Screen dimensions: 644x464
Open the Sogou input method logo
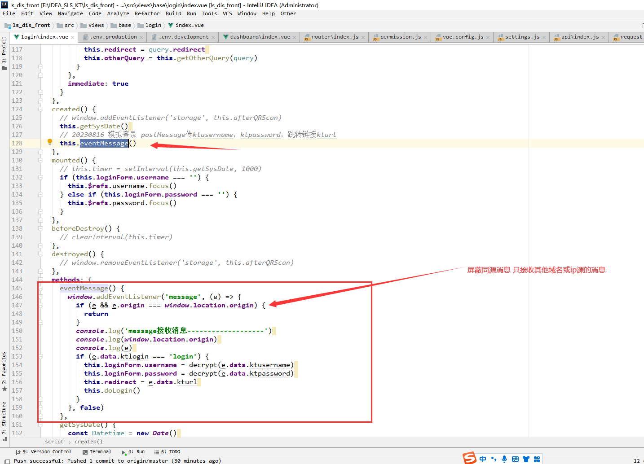(469, 458)
